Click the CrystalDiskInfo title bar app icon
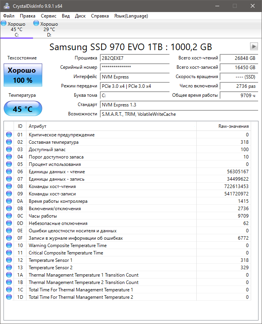This screenshot has width=262, height=324. [x=7, y=6]
